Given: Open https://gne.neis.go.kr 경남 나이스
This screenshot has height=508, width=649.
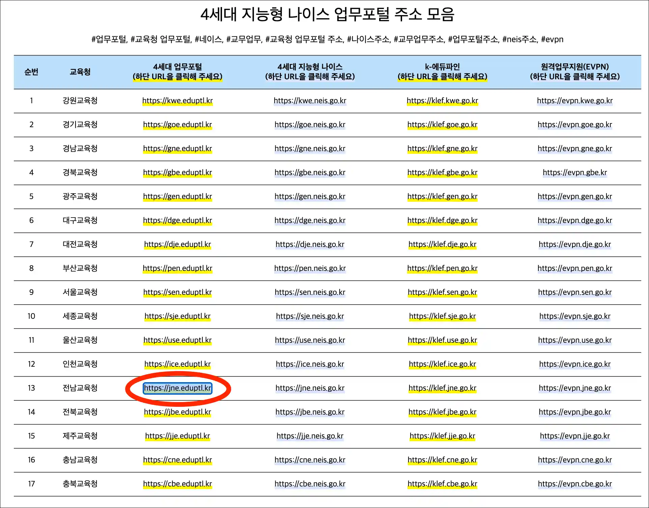Looking at the screenshot, I should click(310, 148).
